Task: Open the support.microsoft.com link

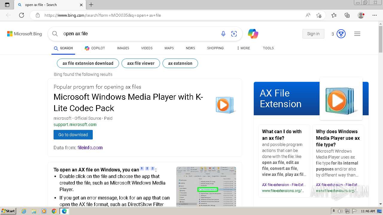Action: (x=75, y=125)
